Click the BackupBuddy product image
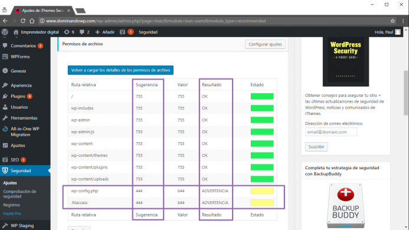This screenshot has width=409, height=230. coord(346,205)
